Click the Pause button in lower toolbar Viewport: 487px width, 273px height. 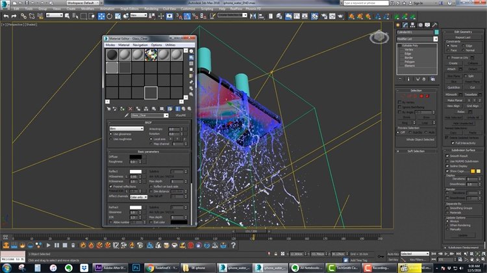(x=56, y=245)
